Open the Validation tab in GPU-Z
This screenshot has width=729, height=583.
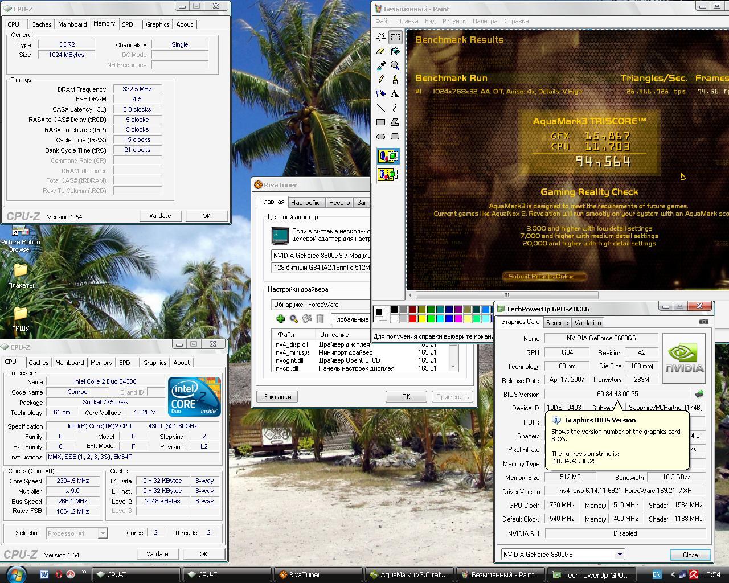tap(588, 323)
